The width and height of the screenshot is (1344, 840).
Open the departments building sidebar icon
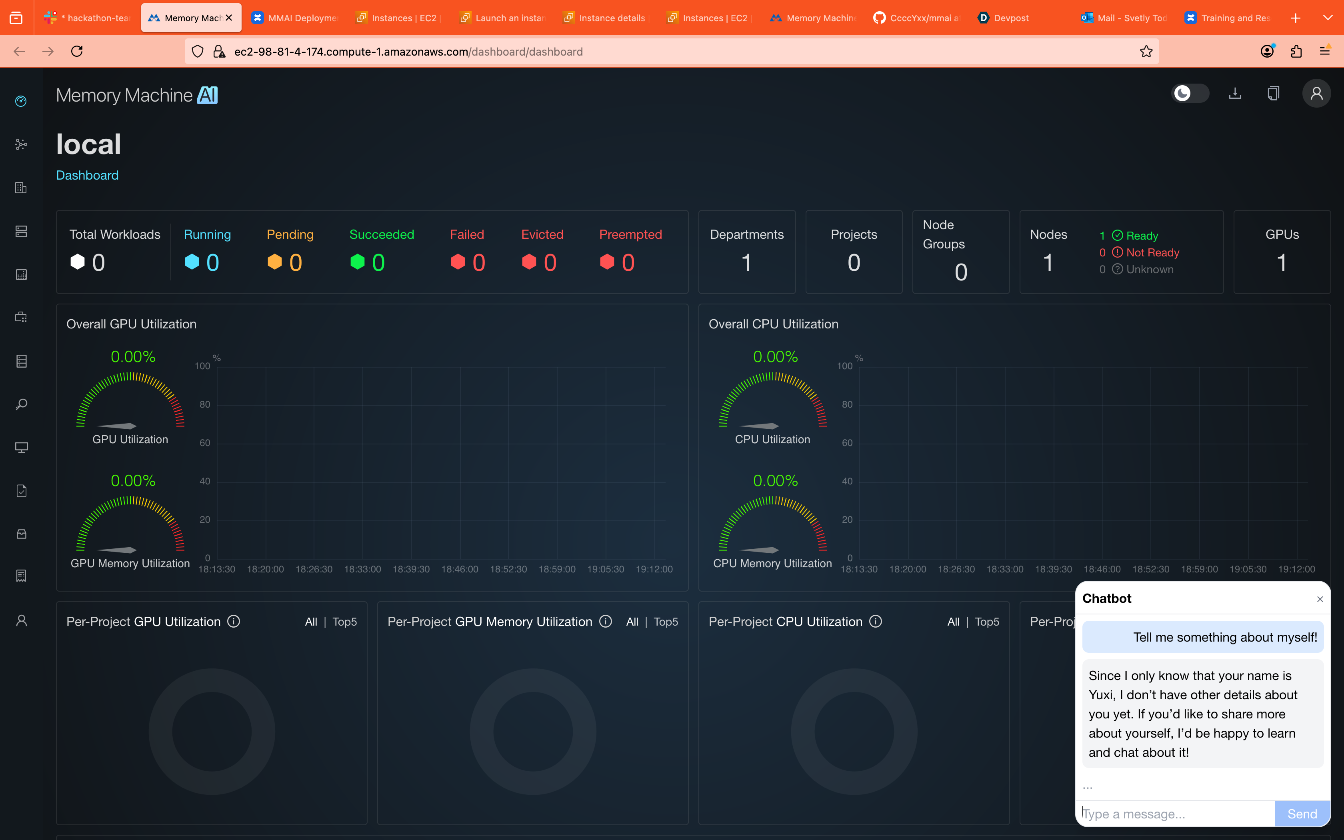coord(21,188)
